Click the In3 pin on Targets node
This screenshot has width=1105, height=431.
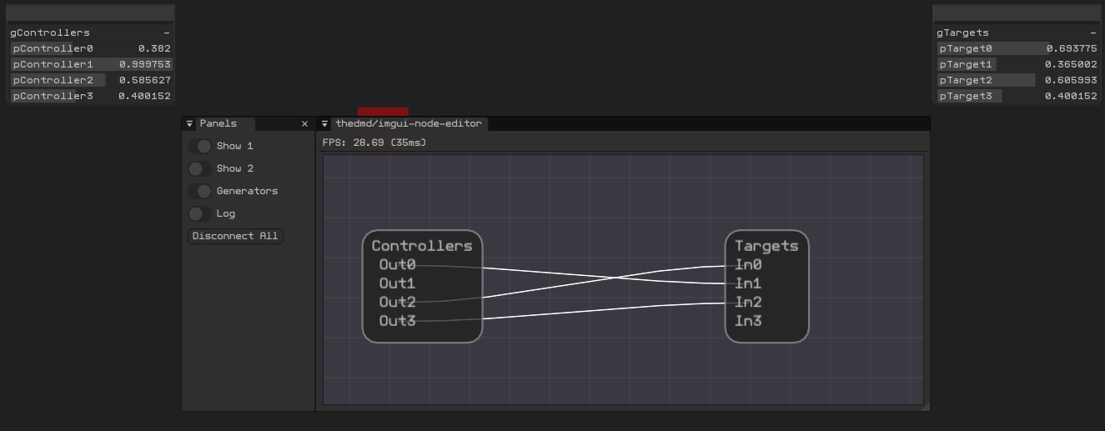pos(748,321)
